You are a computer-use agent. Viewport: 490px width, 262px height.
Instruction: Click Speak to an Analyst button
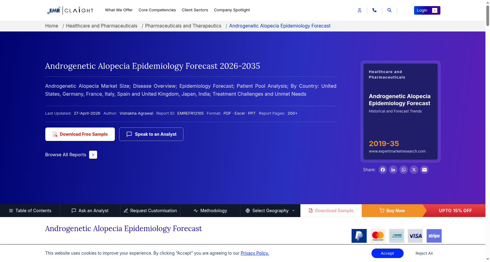point(151,134)
